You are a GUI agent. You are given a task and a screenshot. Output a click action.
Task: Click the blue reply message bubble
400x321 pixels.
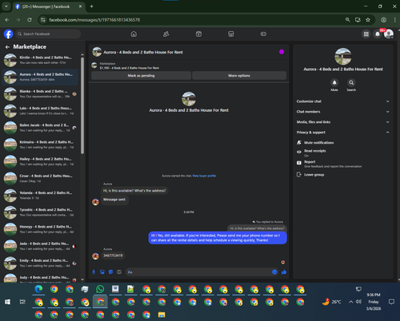(x=218, y=238)
